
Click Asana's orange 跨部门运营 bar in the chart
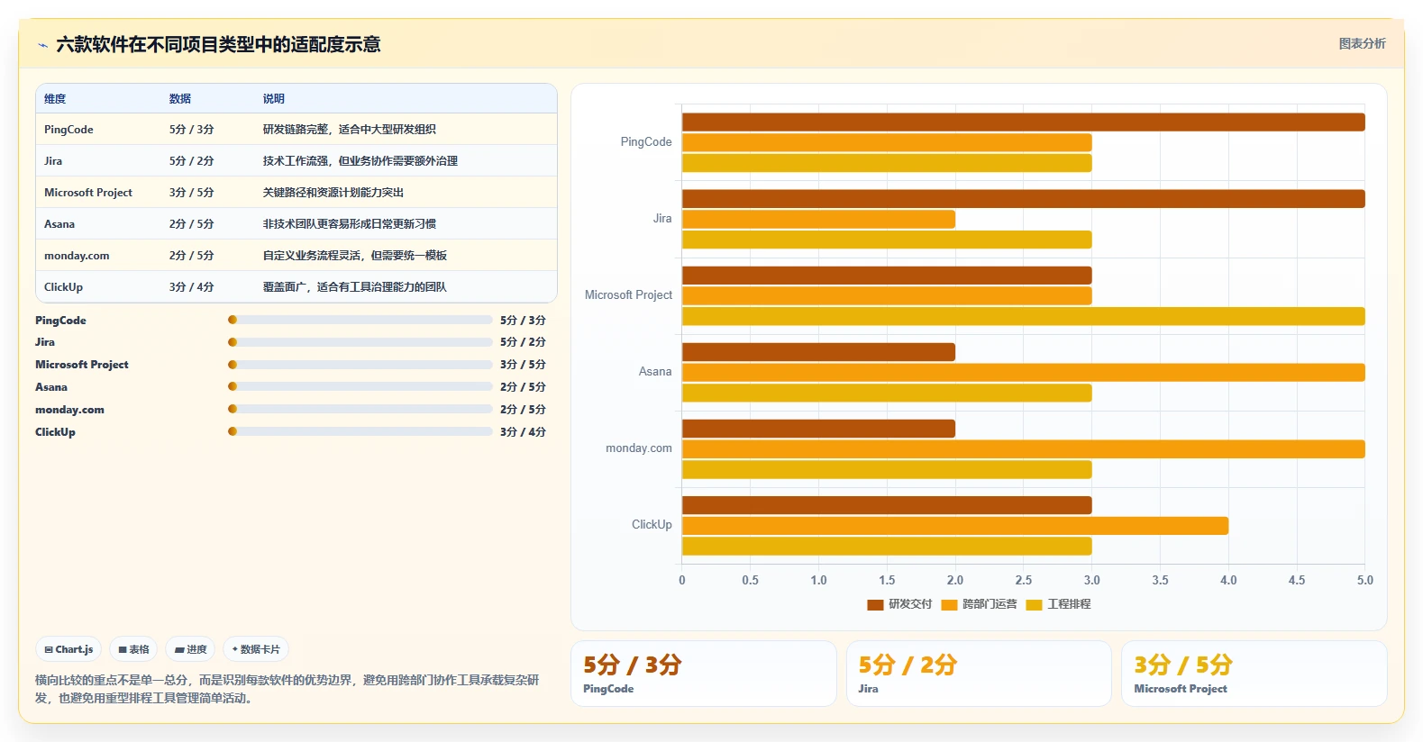click(1023, 372)
